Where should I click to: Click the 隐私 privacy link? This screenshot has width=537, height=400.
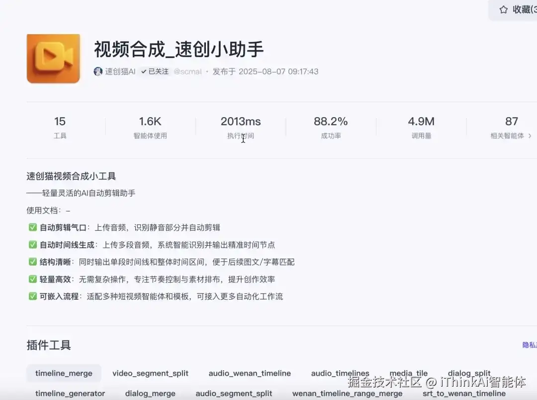[x=530, y=345]
